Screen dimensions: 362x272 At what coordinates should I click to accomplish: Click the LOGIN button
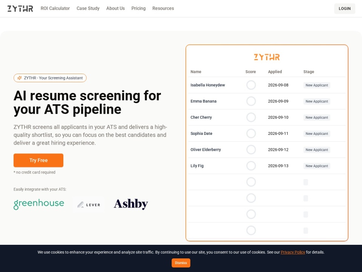pyautogui.click(x=344, y=9)
